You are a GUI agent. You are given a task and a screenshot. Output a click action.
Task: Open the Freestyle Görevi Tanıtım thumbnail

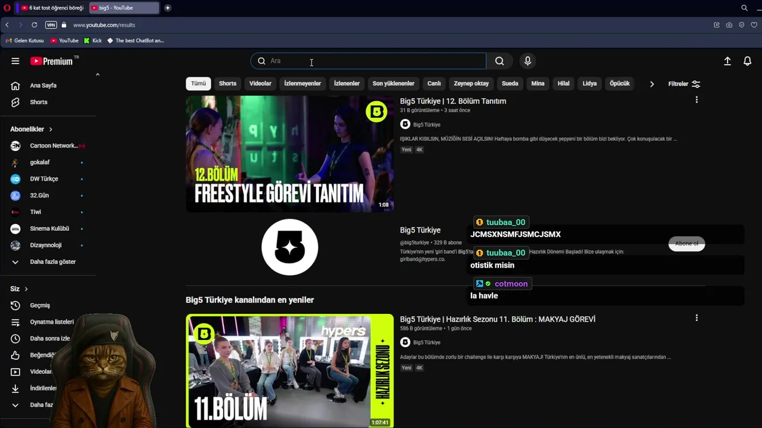[290, 154]
